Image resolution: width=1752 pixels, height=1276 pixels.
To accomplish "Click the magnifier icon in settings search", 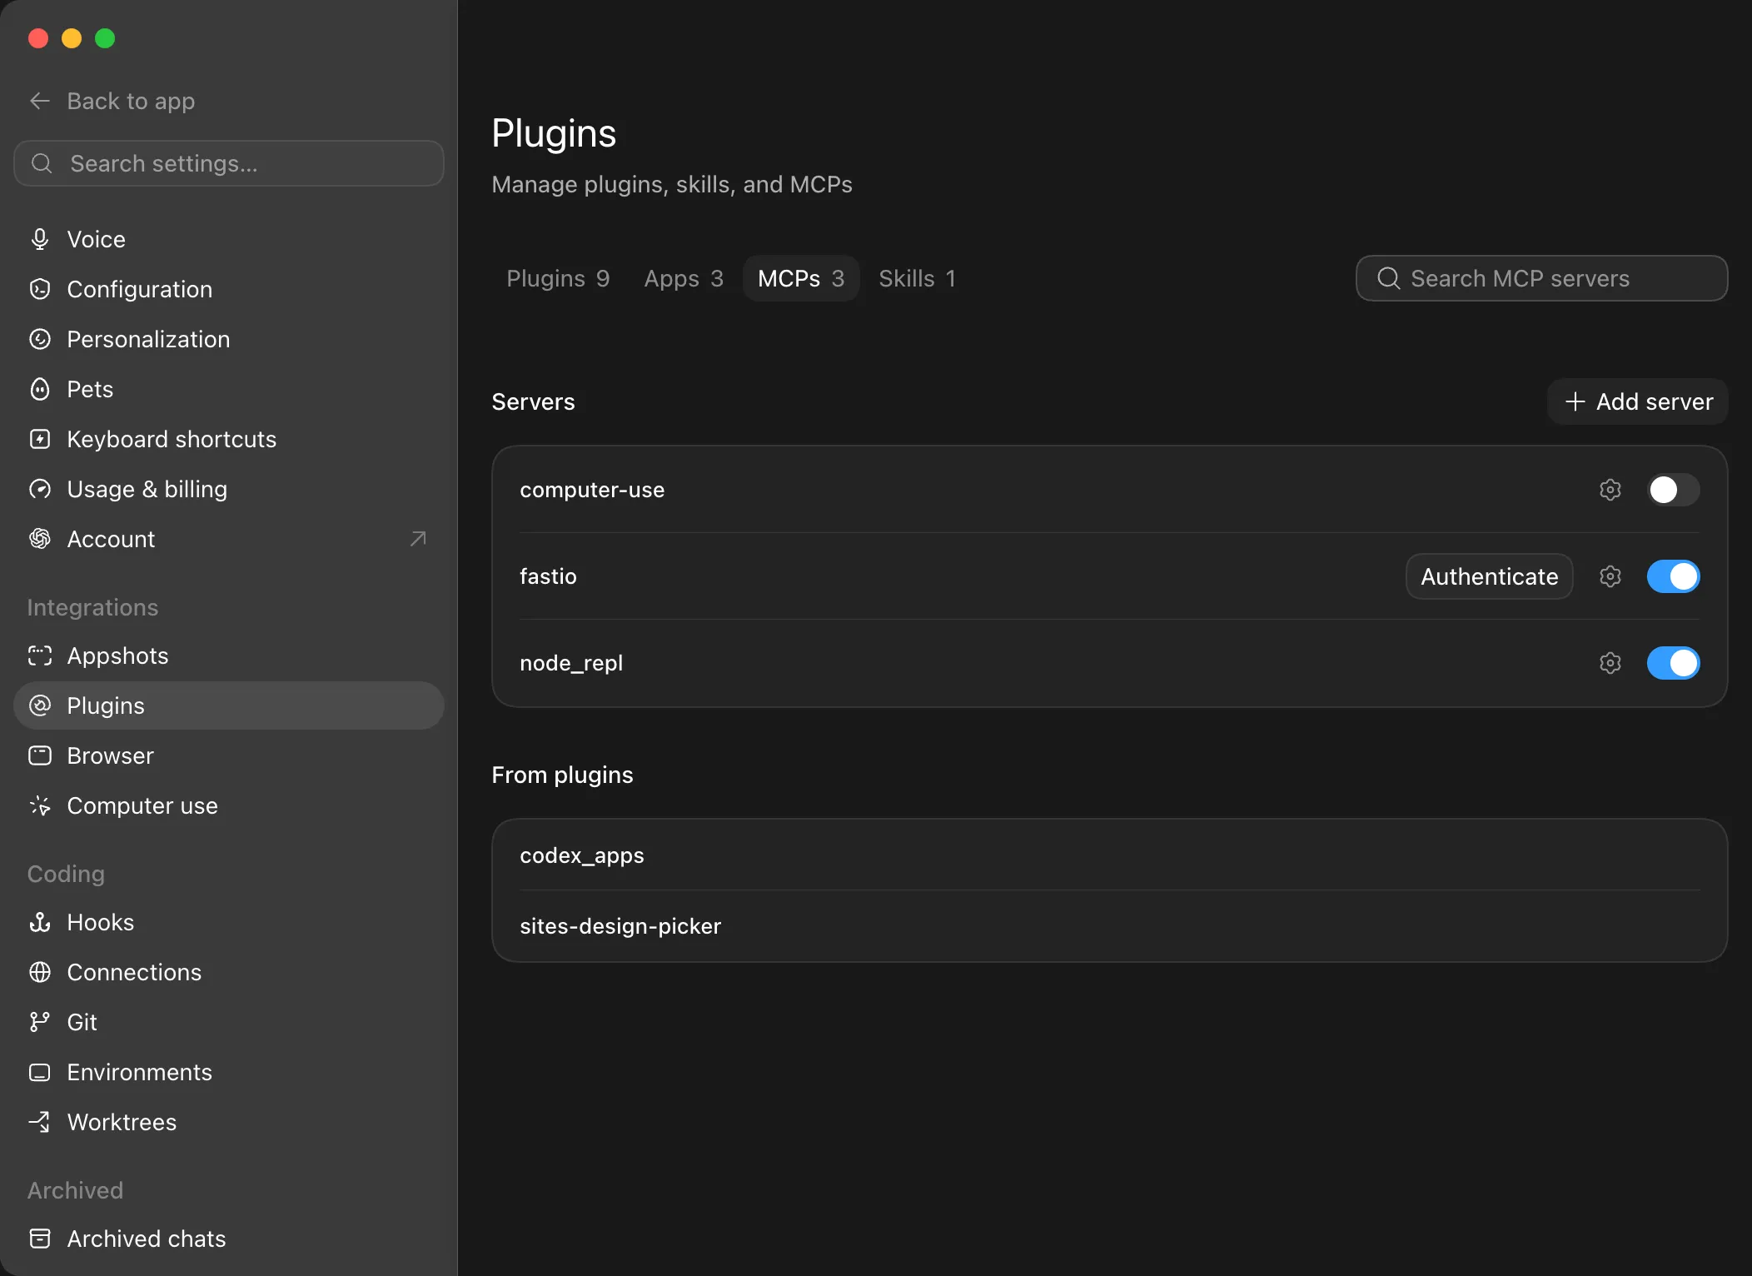I will click(42, 163).
